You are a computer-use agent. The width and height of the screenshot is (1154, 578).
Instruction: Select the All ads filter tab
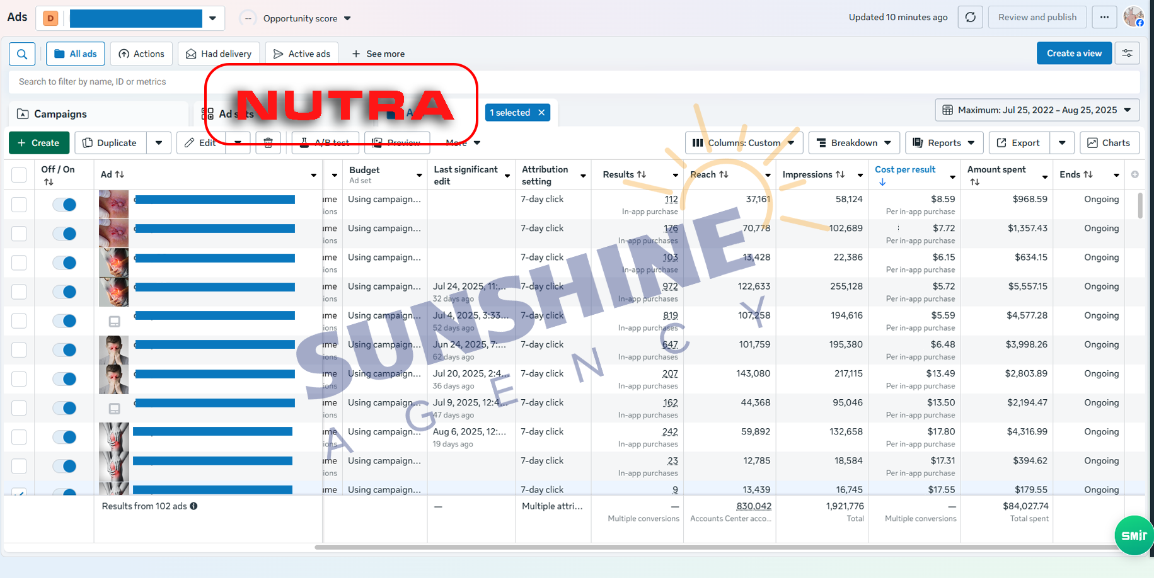76,54
